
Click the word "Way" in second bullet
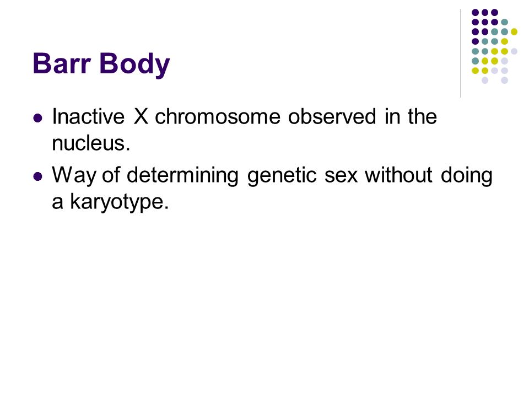click(74, 176)
